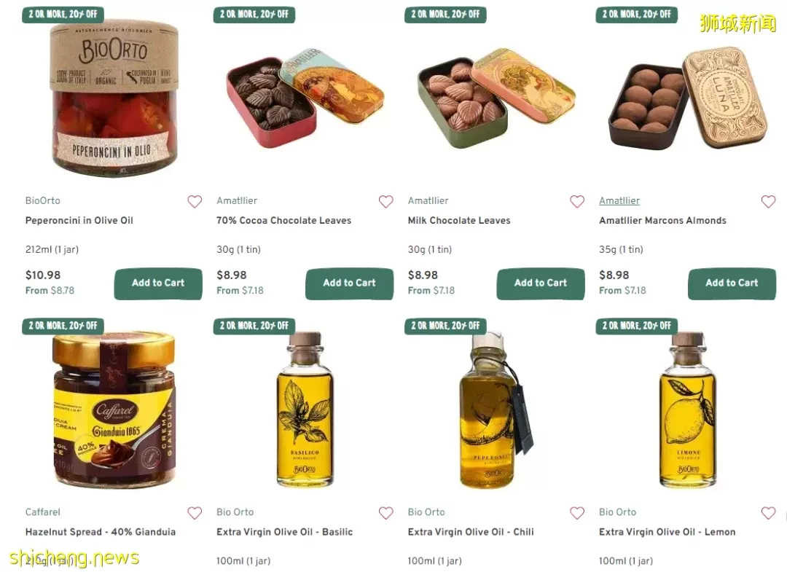This screenshot has width=787, height=572.
Task: Add 70% Cocoa Chocolate Leaves to cart
Action: 349,283
